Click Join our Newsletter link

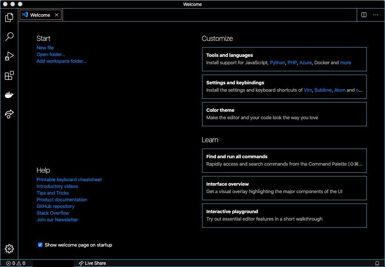(57, 220)
